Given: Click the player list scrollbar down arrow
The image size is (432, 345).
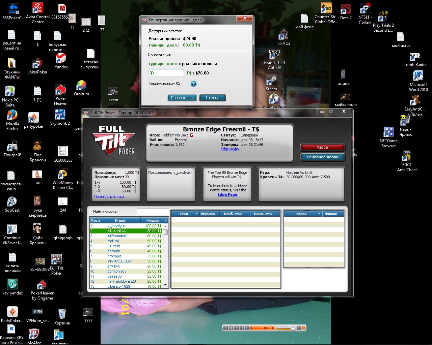Looking at the screenshot, I should point(165,285).
